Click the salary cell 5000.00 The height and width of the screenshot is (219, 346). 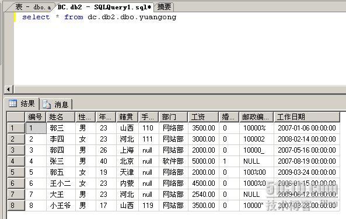[204, 161]
